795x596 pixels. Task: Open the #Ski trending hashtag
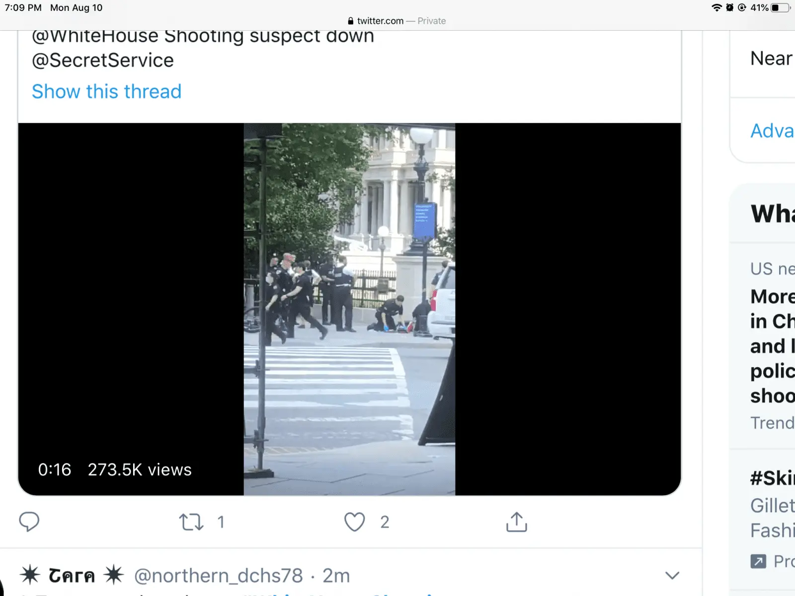coord(772,478)
